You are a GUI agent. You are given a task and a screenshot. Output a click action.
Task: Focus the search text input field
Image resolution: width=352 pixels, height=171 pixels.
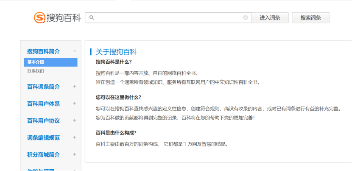click(168, 18)
